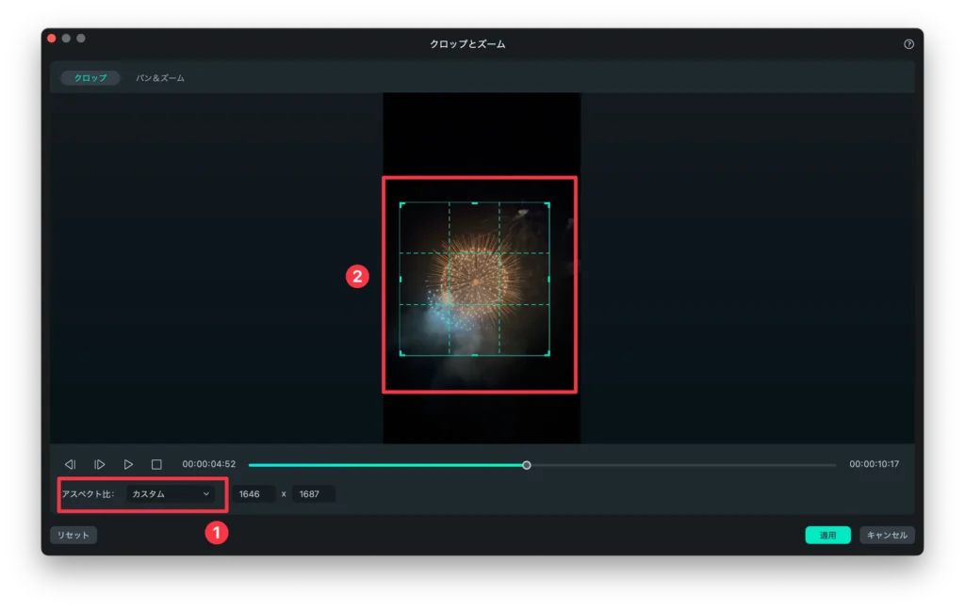Click the bottom-left crop corner handle
The image size is (965, 610).
401,354
